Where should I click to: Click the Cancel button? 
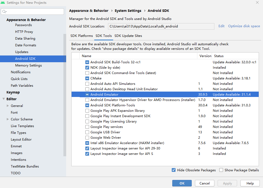(x=205, y=183)
